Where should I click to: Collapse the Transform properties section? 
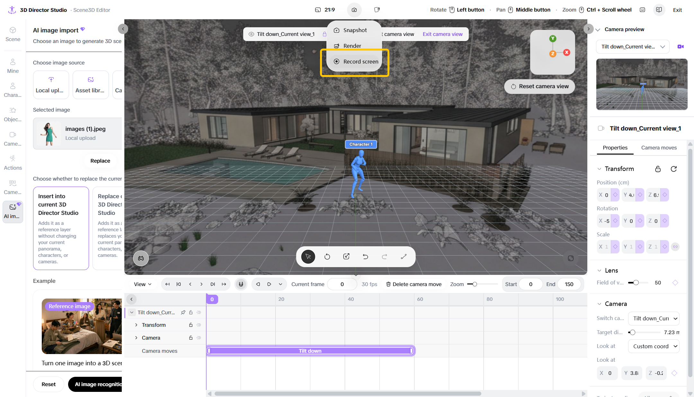599,169
